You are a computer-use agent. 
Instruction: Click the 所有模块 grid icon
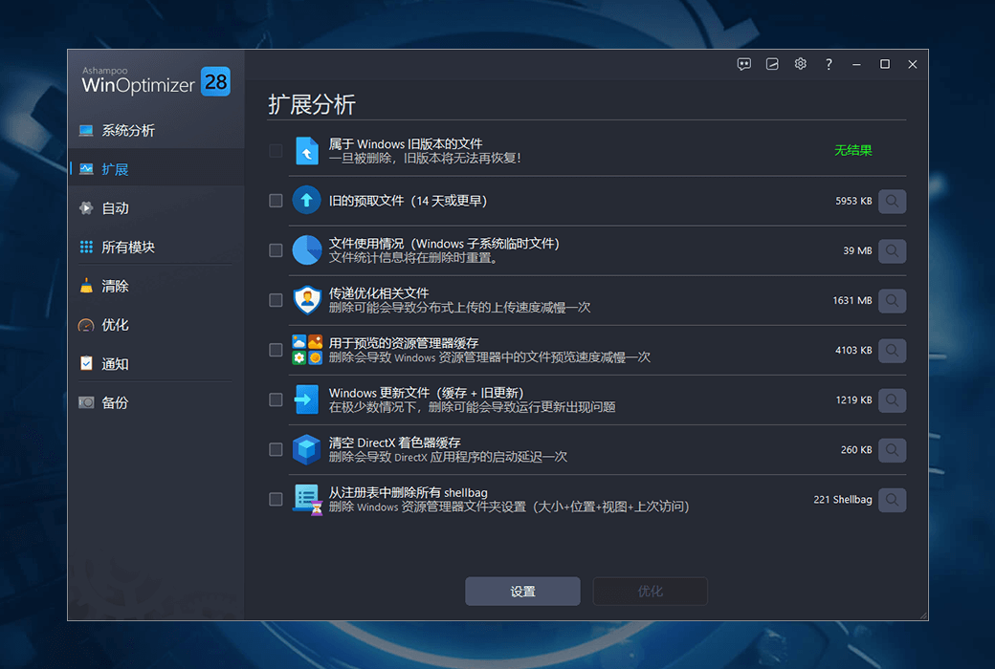[x=86, y=248]
